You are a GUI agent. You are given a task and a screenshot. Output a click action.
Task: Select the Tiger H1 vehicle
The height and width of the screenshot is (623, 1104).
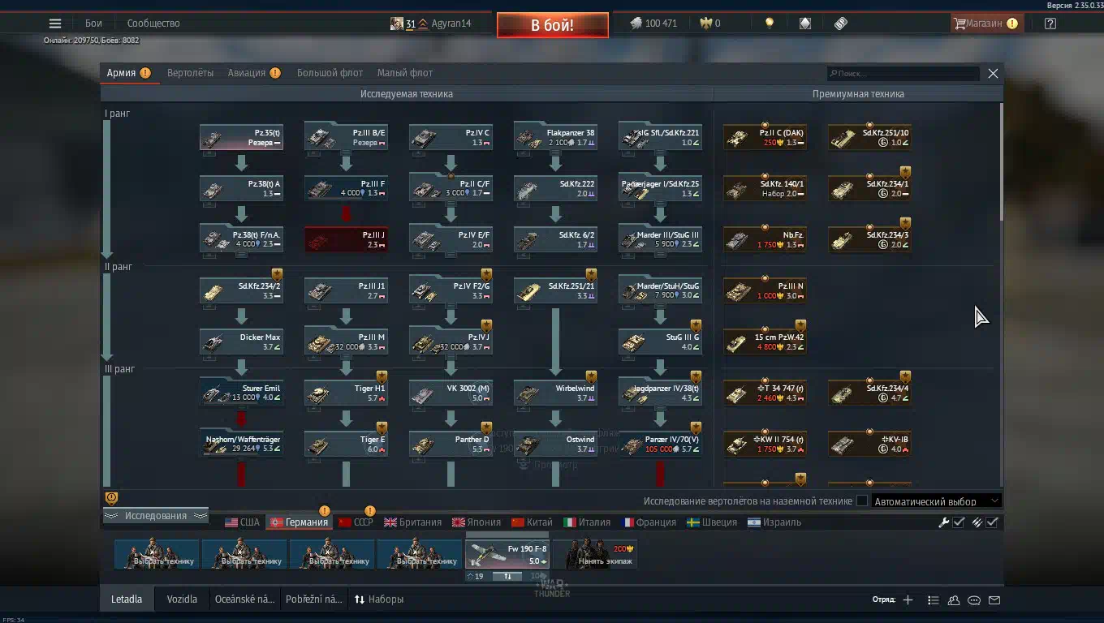(x=346, y=393)
